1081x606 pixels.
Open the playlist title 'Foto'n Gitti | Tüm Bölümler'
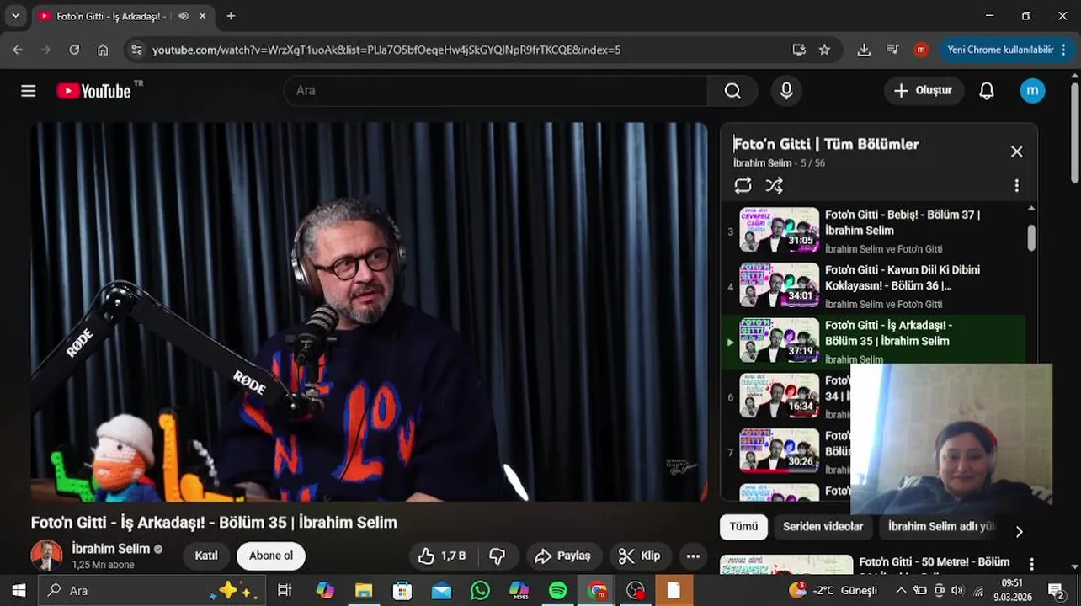coord(826,144)
